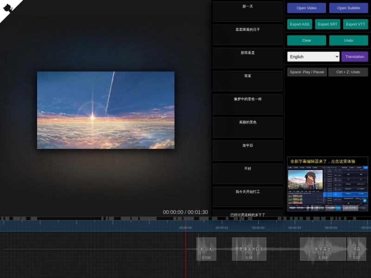Screen dimensions: 371x278
Task: Click the Translation button
Action: coord(355,57)
